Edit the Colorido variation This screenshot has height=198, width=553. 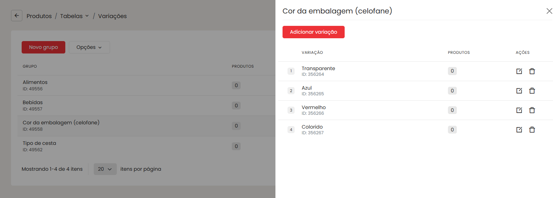(x=519, y=130)
